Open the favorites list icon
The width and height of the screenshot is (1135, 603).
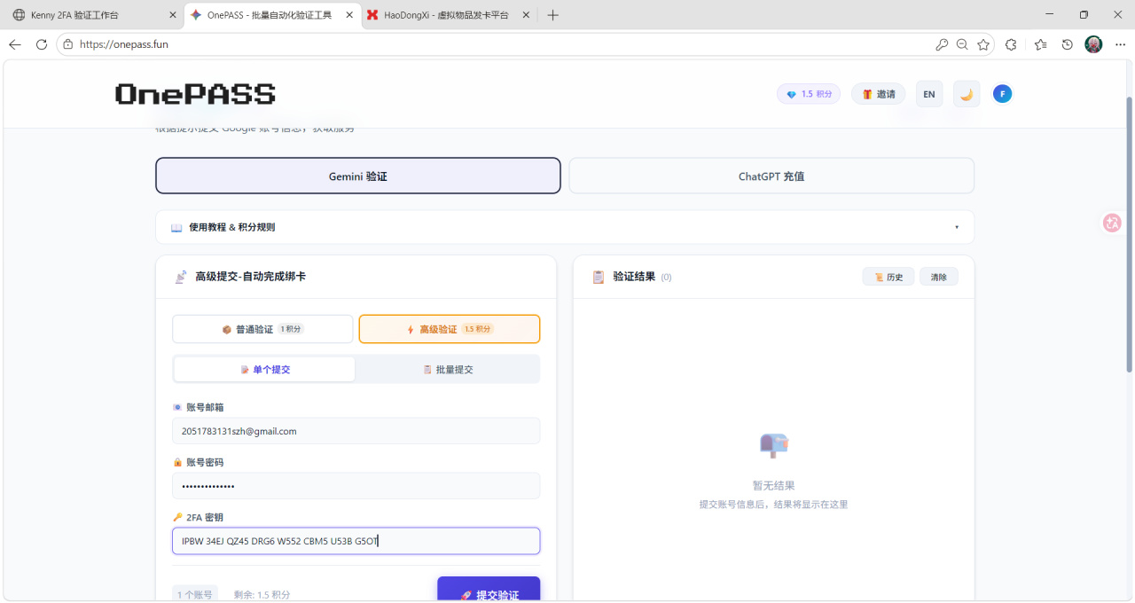[1040, 44]
